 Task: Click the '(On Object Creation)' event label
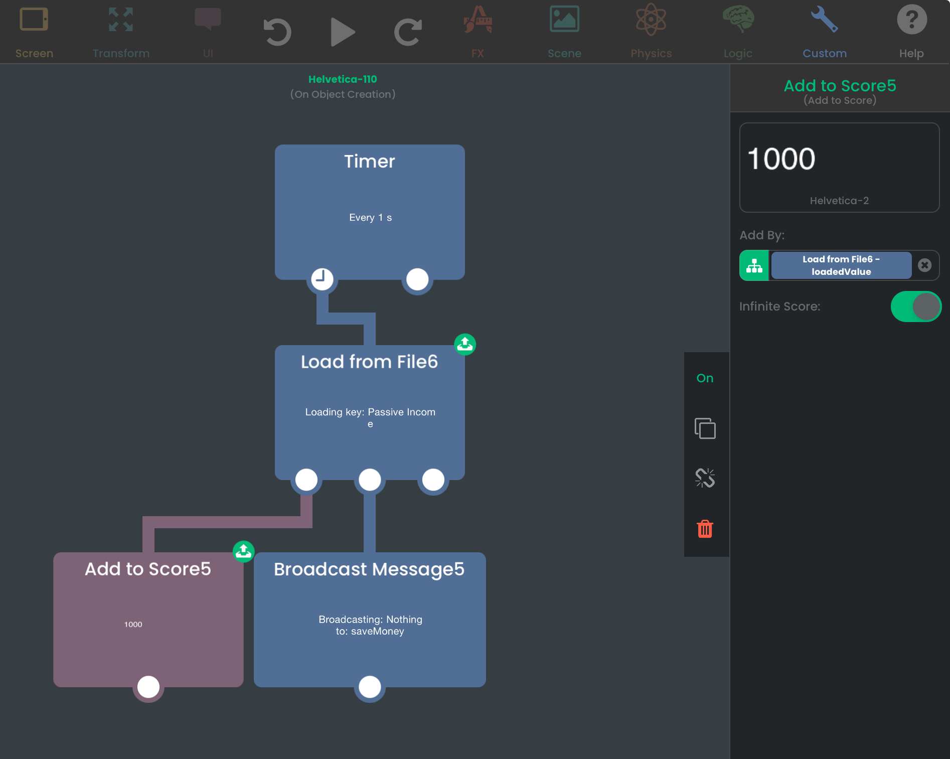pyautogui.click(x=343, y=94)
